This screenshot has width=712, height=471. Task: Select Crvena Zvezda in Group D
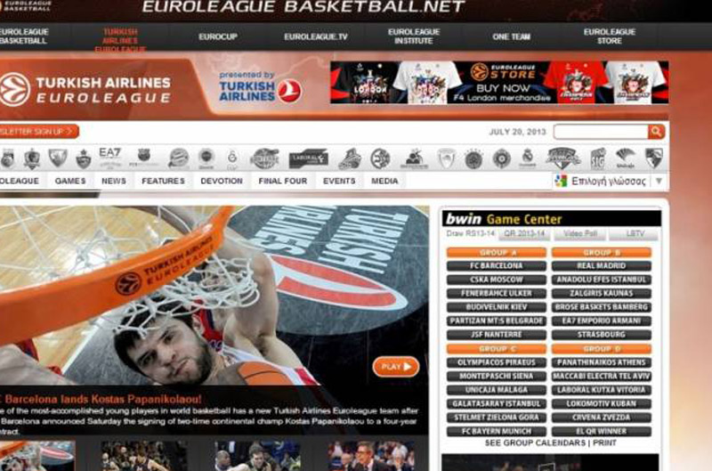(x=602, y=418)
